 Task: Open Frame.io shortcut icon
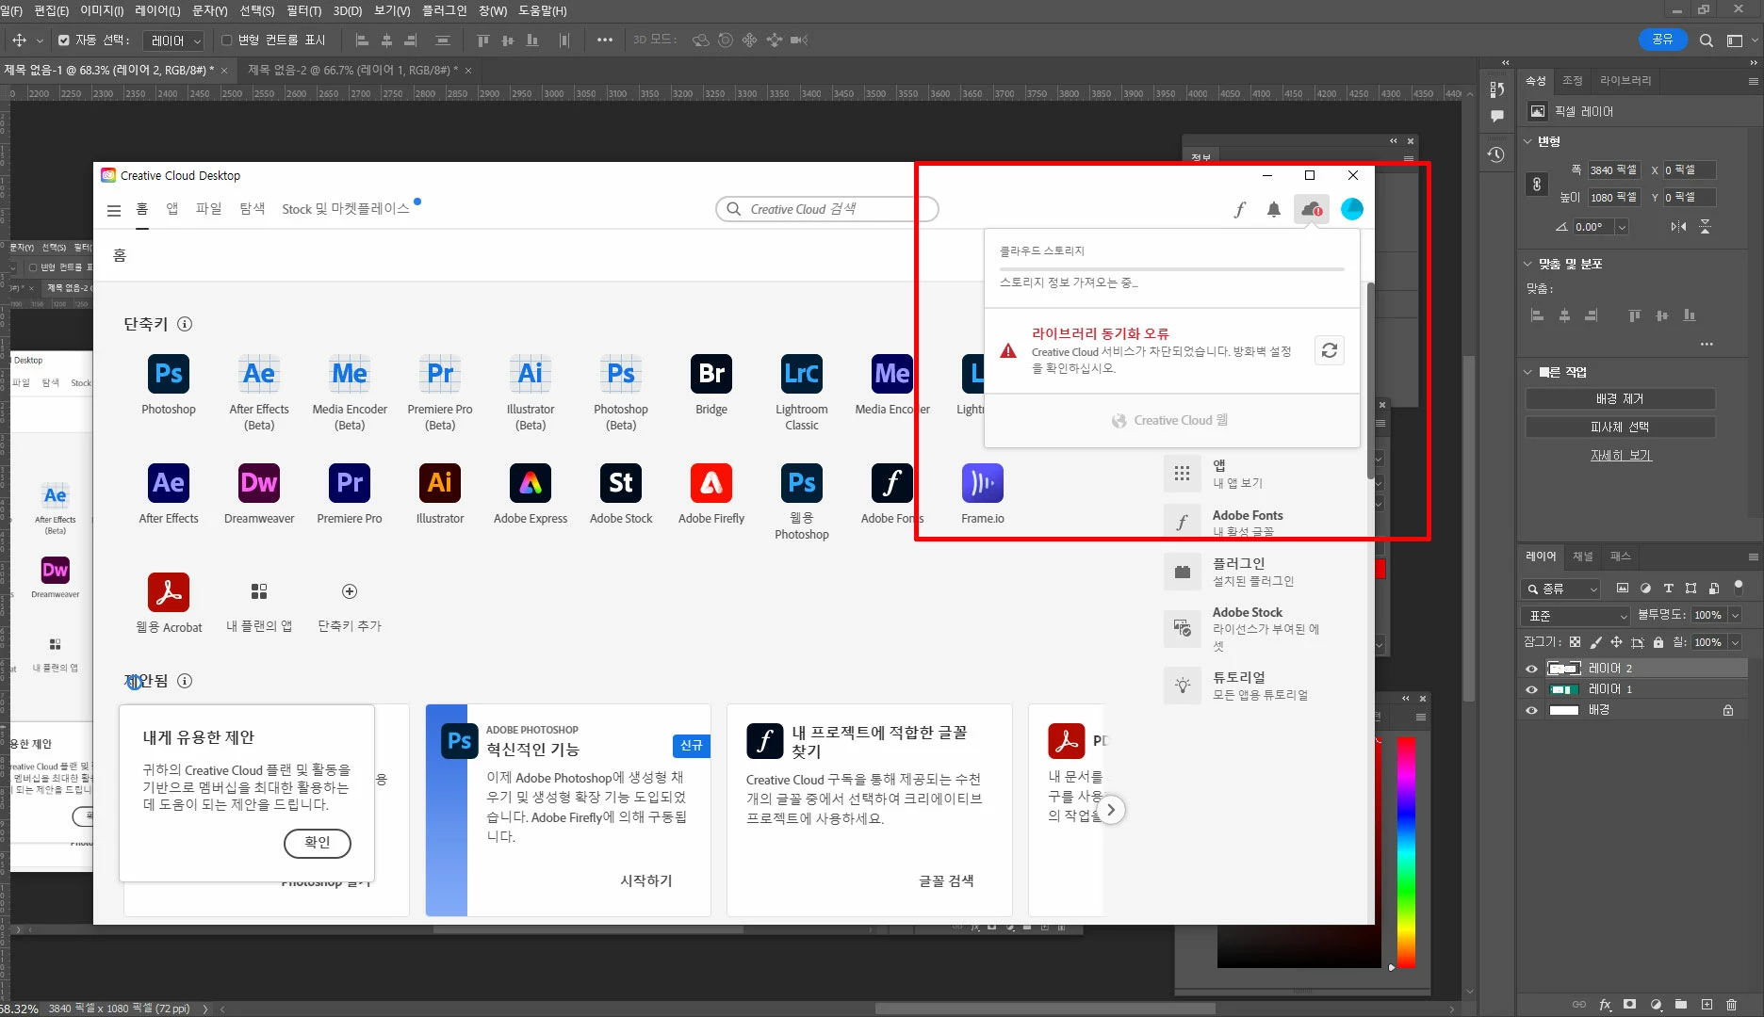coord(983,483)
